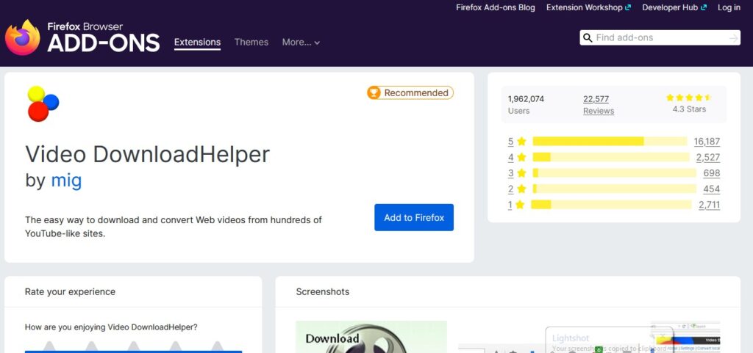Open the Extensions tab

[197, 42]
